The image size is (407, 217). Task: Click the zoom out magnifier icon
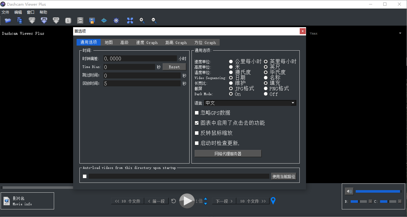(154, 21)
